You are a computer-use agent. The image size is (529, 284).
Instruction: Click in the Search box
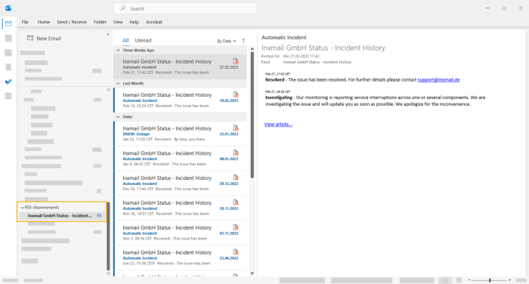[x=185, y=8]
